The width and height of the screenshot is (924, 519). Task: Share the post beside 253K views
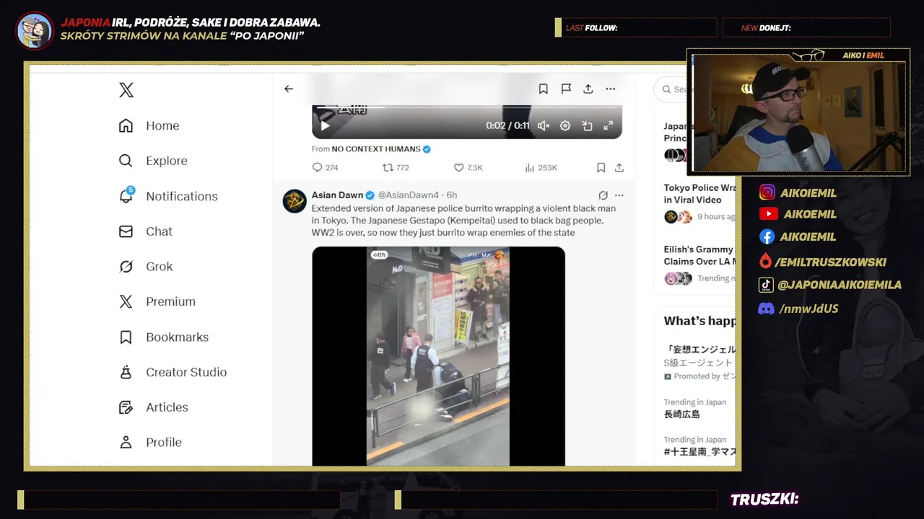pyautogui.click(x=619, y=167)
